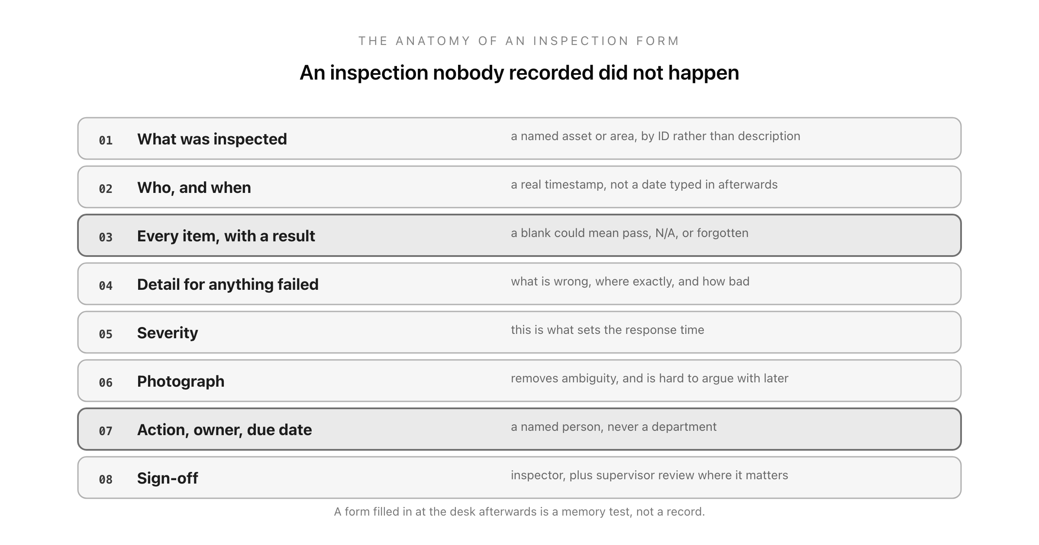
Task: Click the number 05 label
Action: 106,334
